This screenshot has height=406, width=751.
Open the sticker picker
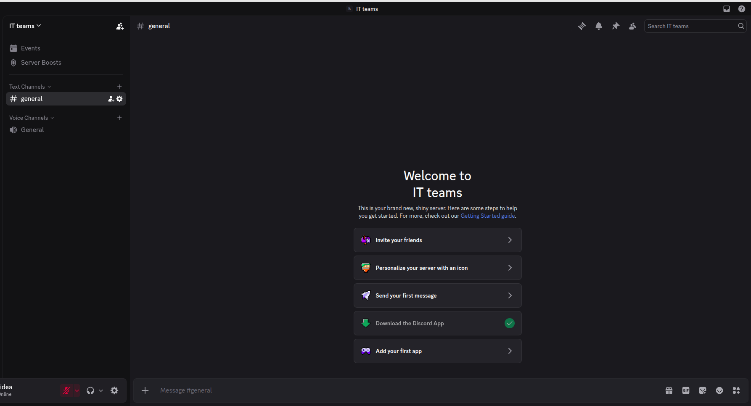click(703, 390)
